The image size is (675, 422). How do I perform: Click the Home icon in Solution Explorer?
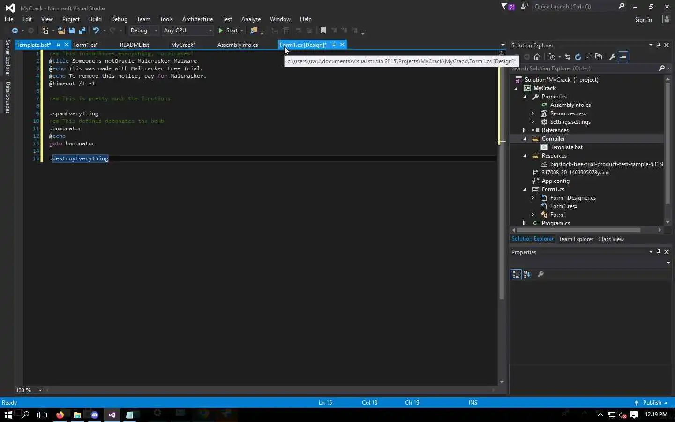click(537, 57)
